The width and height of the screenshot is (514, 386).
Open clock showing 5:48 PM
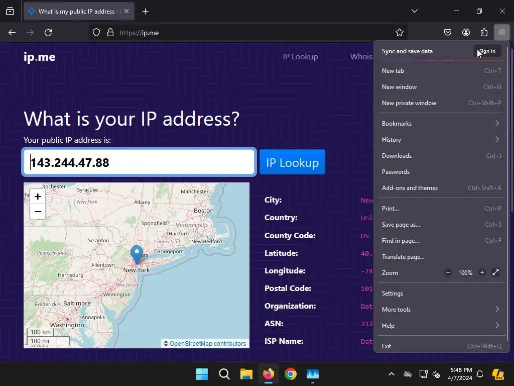460,374
